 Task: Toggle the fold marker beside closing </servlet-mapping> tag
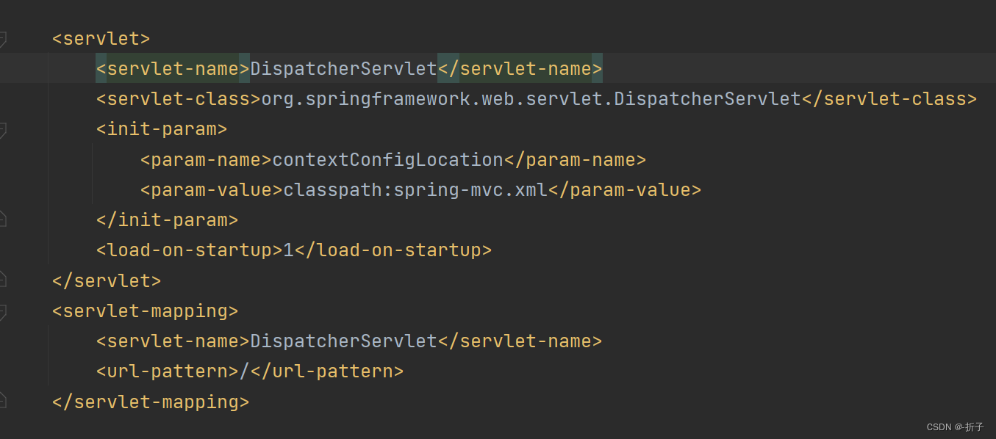tap(3, 400)
